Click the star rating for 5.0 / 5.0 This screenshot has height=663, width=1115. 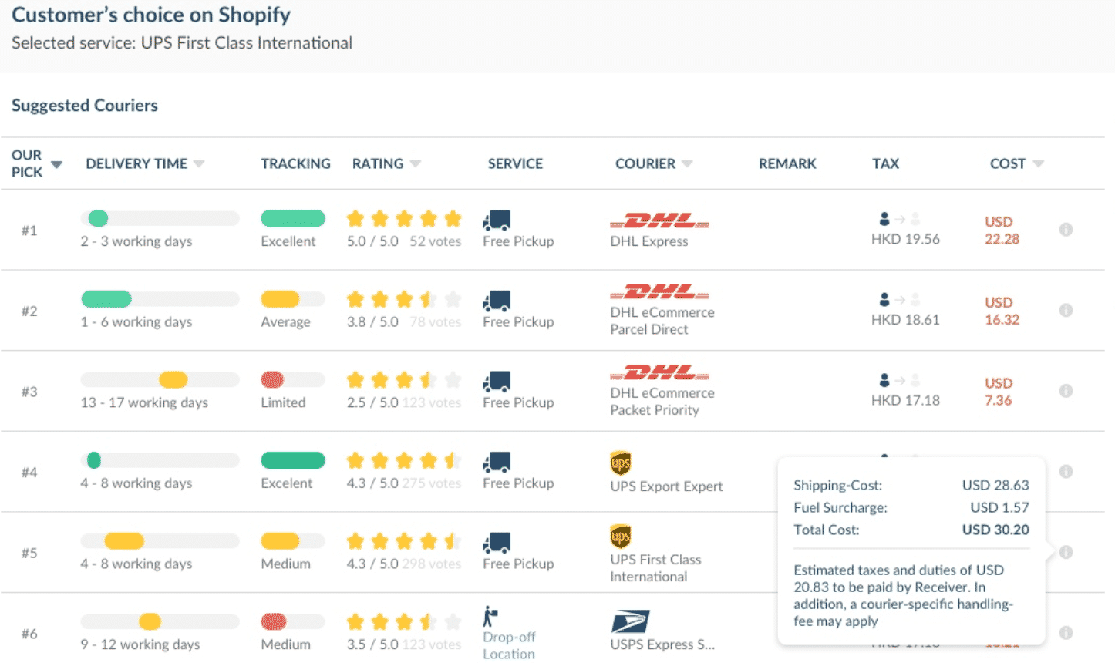tap(404, 219)
